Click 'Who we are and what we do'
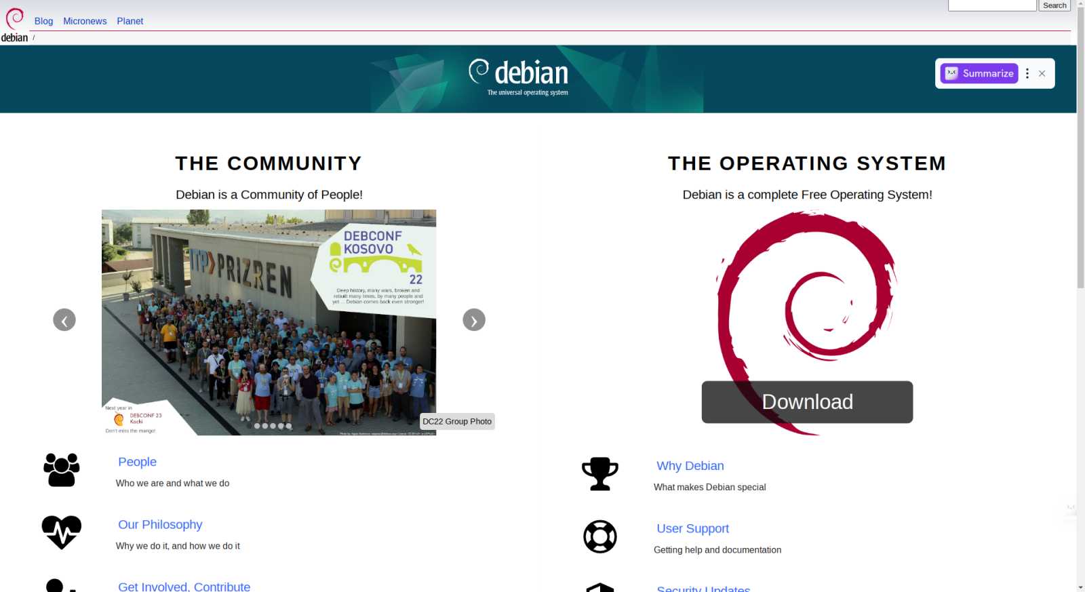The image size is (1085, 592). pos(172,484)
